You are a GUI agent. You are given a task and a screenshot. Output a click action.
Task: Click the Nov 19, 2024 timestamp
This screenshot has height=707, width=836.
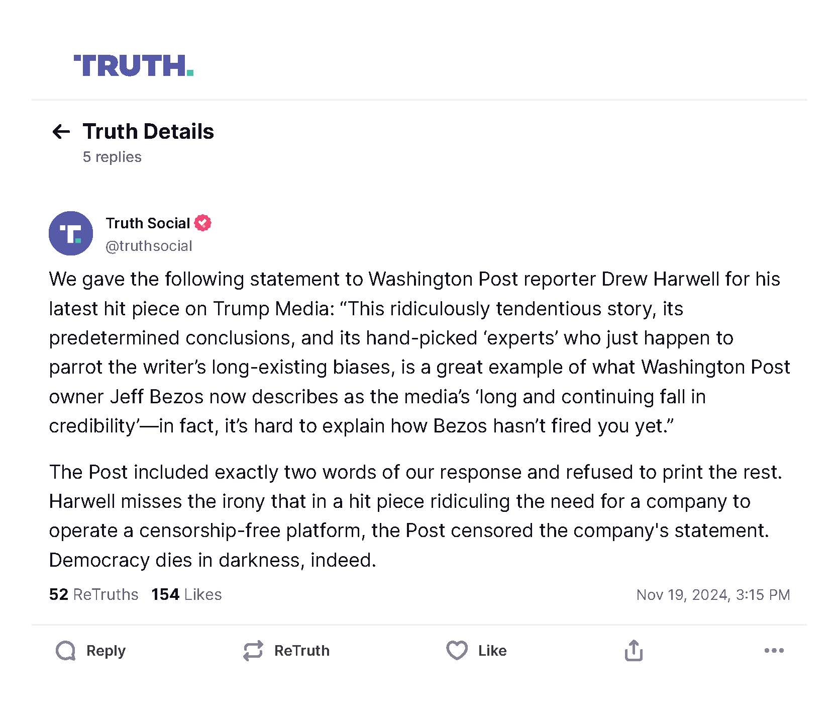pyautogui.click(x=713, y=595)
